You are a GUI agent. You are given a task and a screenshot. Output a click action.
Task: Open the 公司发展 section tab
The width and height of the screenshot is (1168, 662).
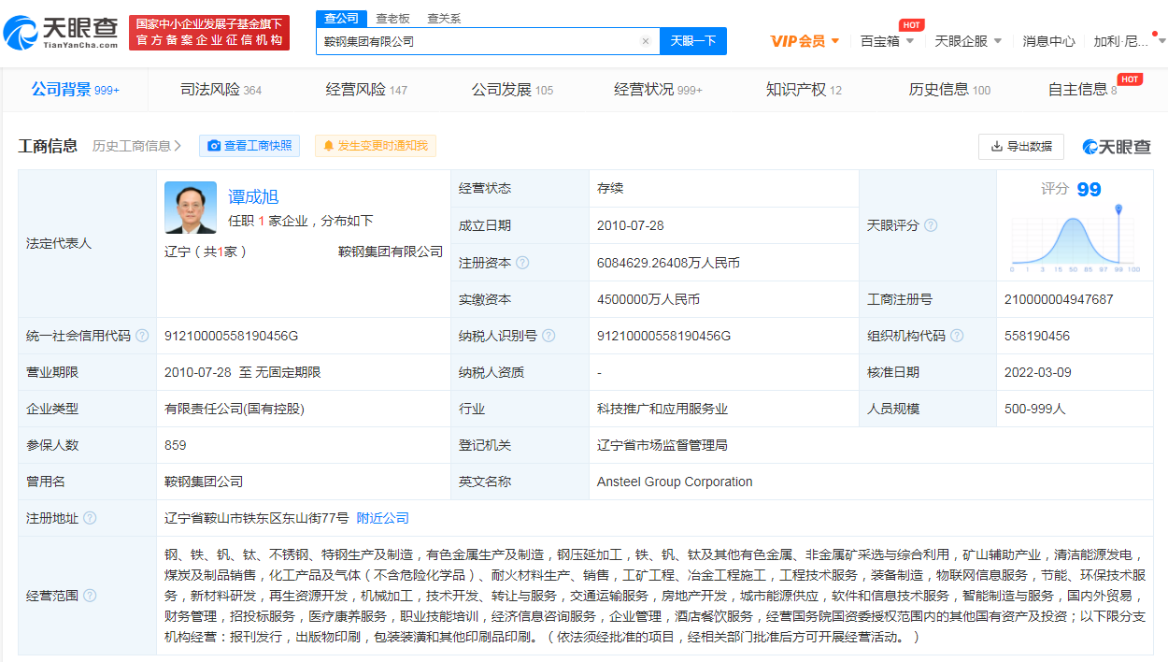point(512,90)
